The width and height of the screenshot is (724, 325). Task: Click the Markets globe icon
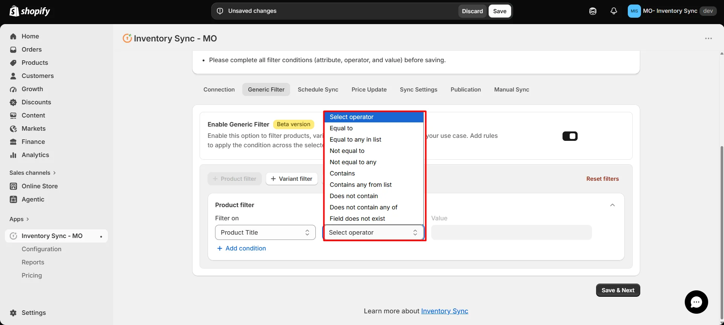tap(13, 128)
